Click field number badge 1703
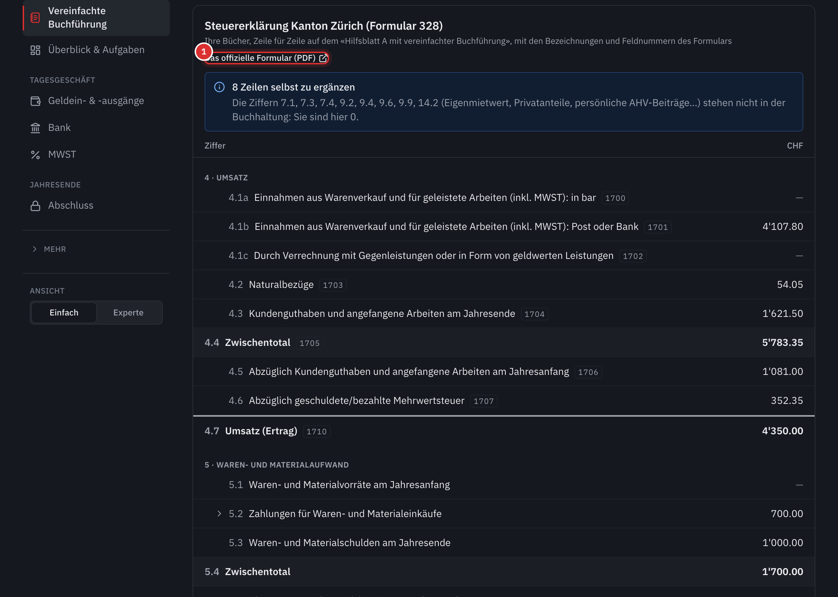This screenshot has height=597, width=838. coord(333,285)
